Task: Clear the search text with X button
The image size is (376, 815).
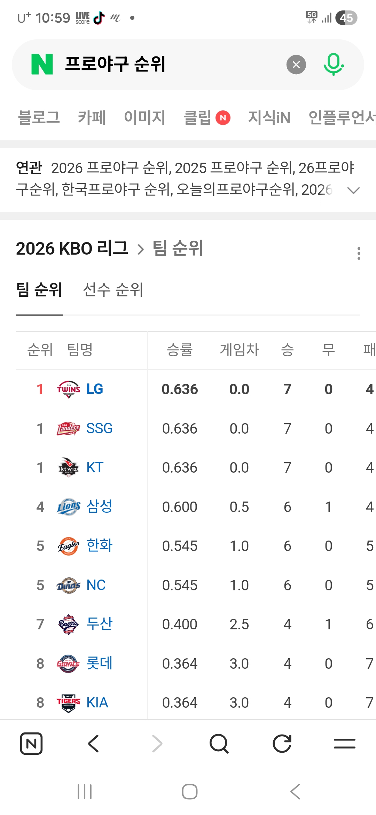Action: [296, 64]
